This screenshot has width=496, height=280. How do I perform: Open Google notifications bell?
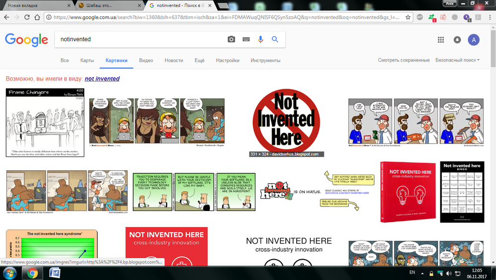coord(457,40)
